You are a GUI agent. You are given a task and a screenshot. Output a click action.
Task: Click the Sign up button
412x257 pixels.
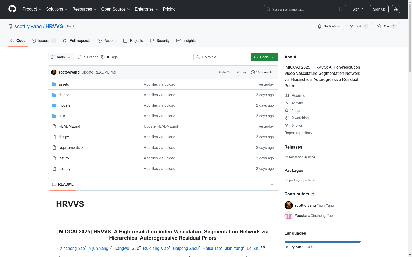click(379, 9)
